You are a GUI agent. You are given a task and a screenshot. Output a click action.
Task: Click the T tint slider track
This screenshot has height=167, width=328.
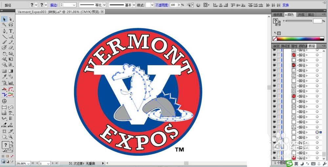[299, 21]
